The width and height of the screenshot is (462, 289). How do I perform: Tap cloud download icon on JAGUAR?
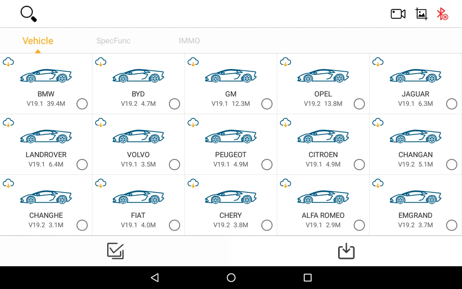[378, 62]
